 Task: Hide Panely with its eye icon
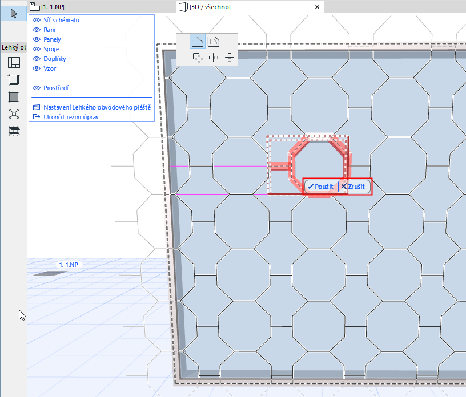point(37,39)
